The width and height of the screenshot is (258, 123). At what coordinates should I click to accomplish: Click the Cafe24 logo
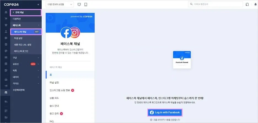[x=11, y=4]
